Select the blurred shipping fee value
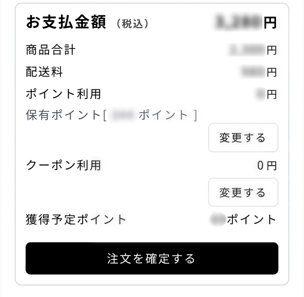Image resolution: width=304 pixels, height=297 pixels. coord(253,71)
